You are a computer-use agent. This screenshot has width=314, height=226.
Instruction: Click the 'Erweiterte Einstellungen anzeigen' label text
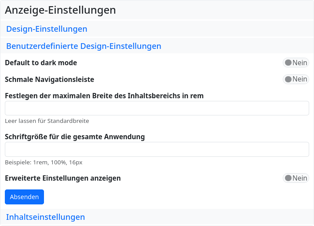pyautogui.click(x=62, y=178)
